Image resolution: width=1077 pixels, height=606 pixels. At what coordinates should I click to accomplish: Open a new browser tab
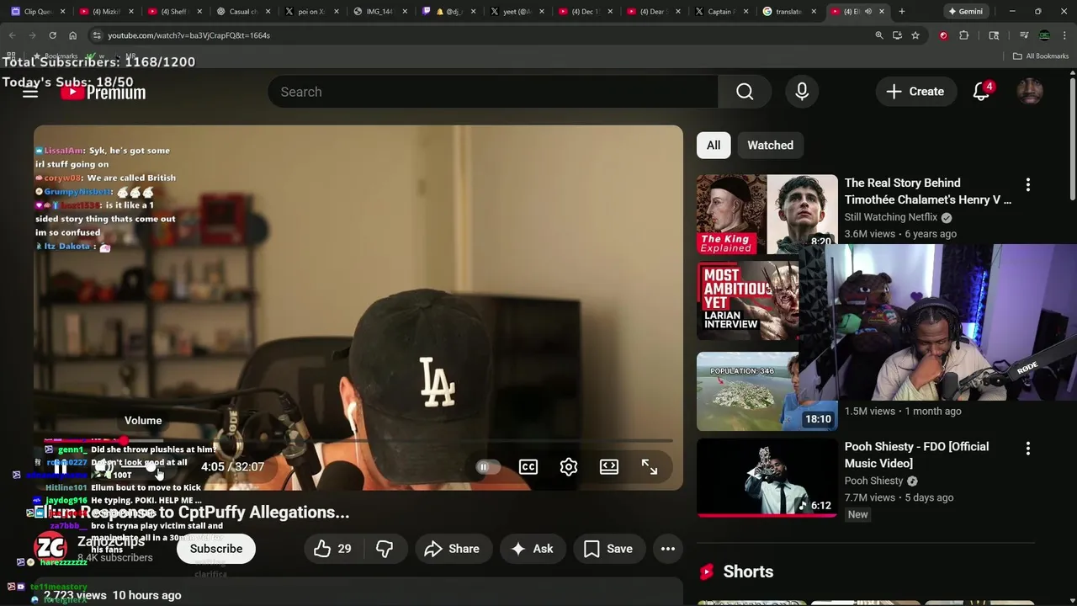pos(902,12)
